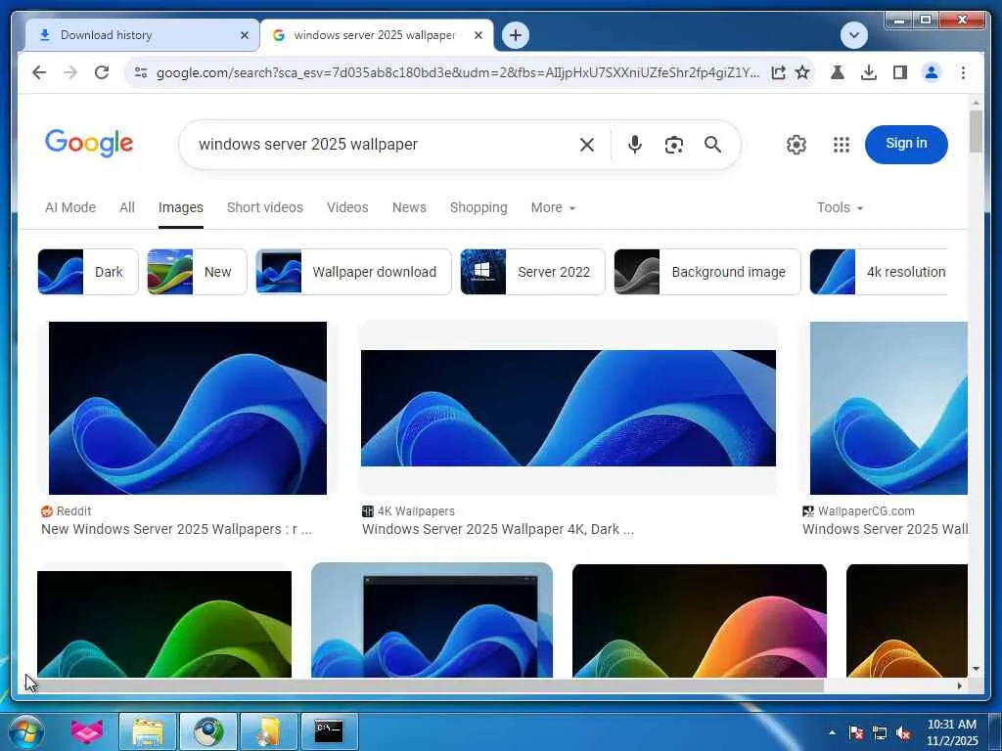The height and width of the screenshot is (751, 1002).
Task: Reload the current page
Action: coord(102,72)
